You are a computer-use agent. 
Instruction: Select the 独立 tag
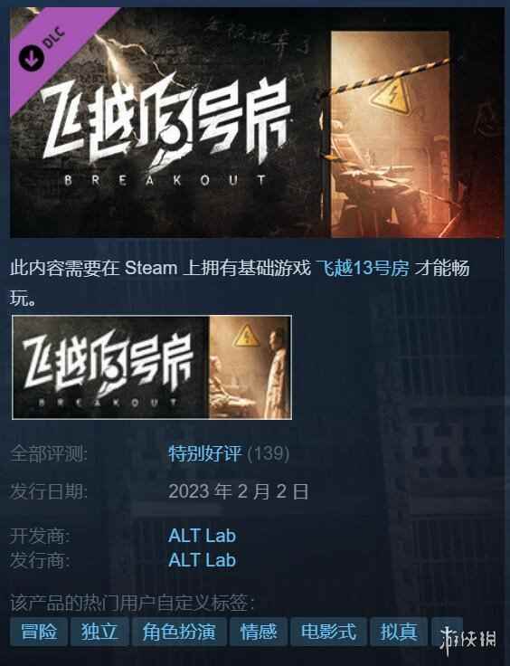tap(99, 632)
